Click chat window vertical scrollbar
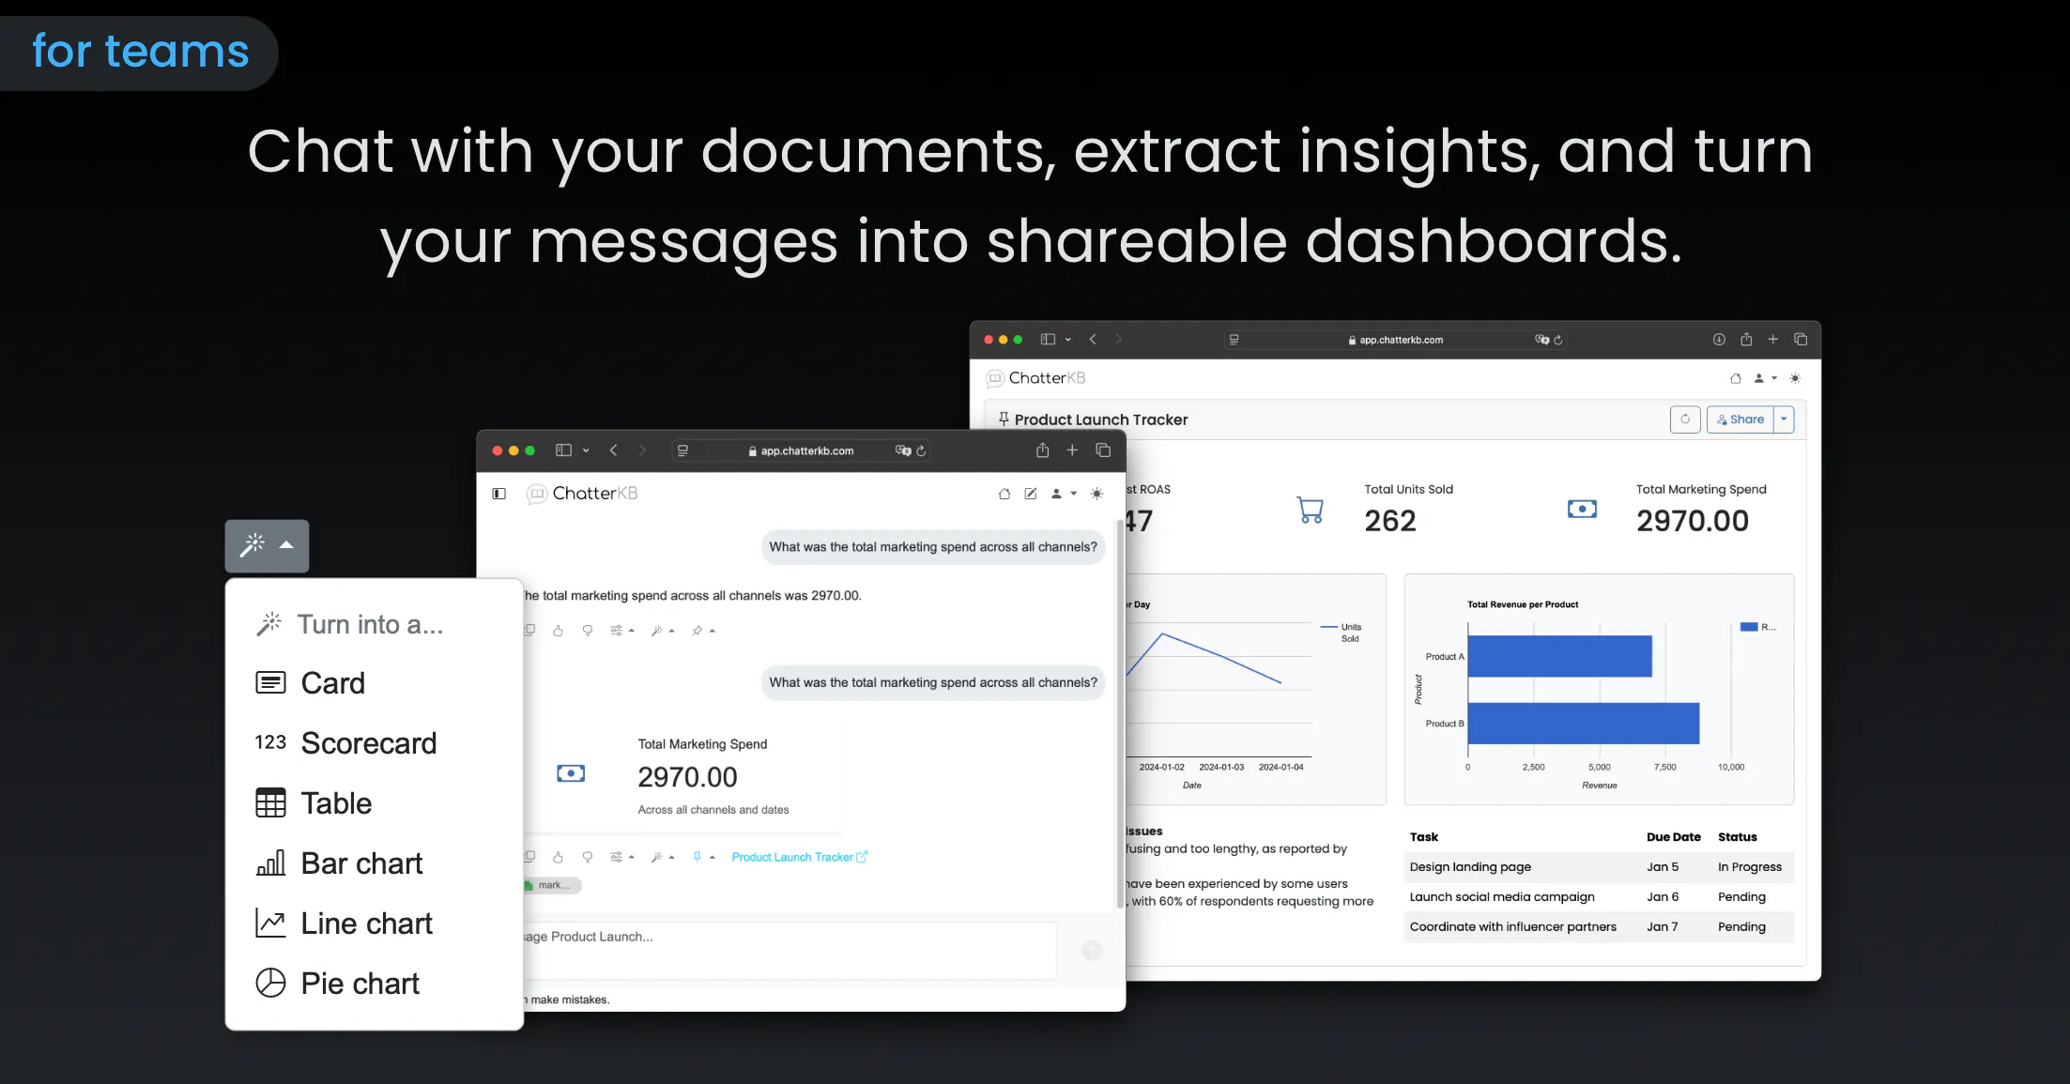Image resolution: width=2070 pixels, height=1084 pixels. click(1119, 713)
